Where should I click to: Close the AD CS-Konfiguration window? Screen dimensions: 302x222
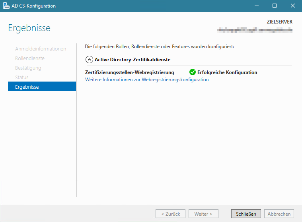pyautogui.click(x=293, y=6)
